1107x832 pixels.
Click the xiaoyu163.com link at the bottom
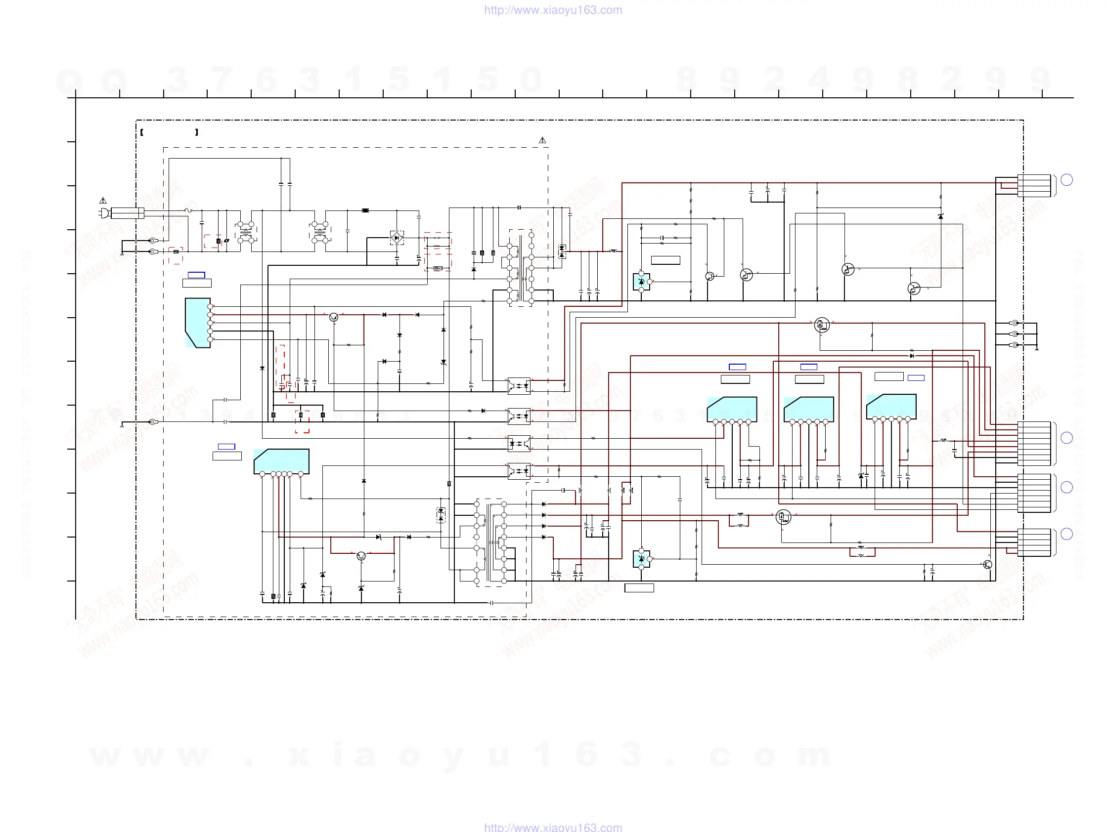[553, 827]
